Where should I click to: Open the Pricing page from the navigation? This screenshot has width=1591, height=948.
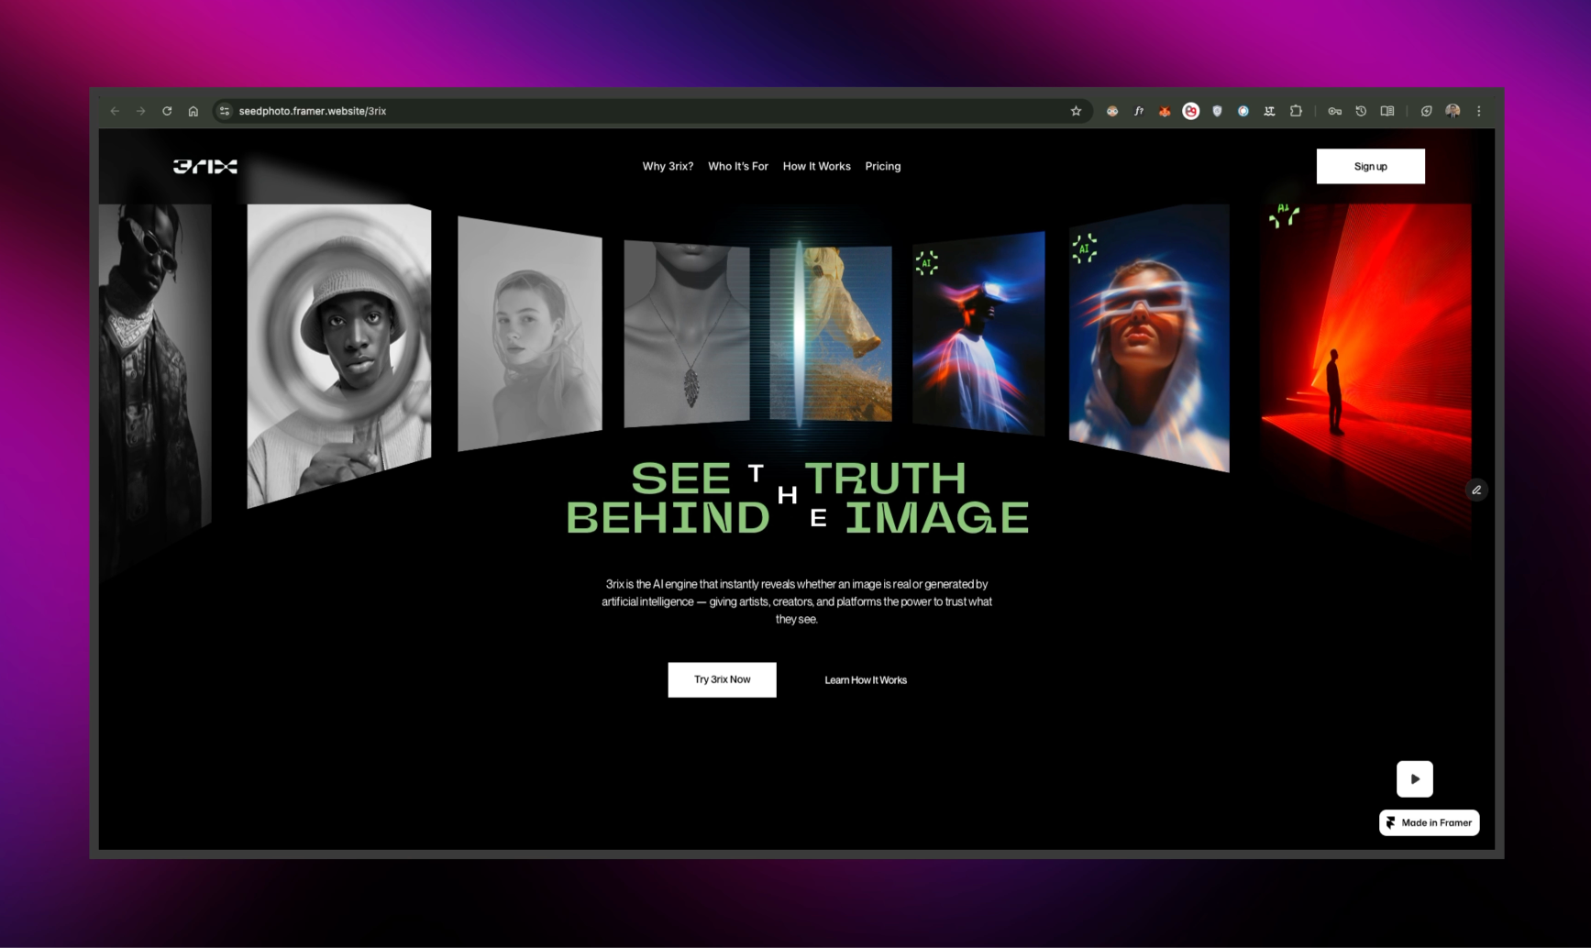pyautogui.click(x=883, y=166)
